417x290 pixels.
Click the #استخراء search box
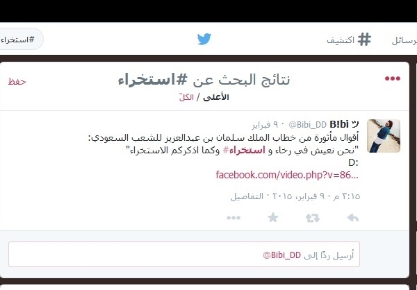click(21, 40)
